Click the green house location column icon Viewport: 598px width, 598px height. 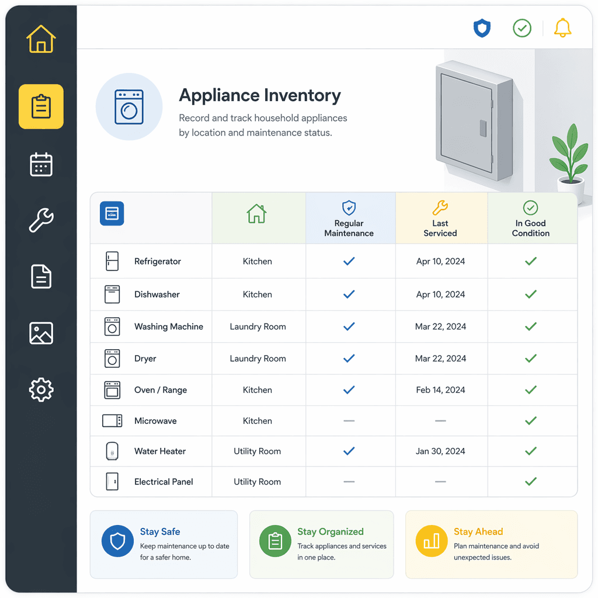click(257, 214)
